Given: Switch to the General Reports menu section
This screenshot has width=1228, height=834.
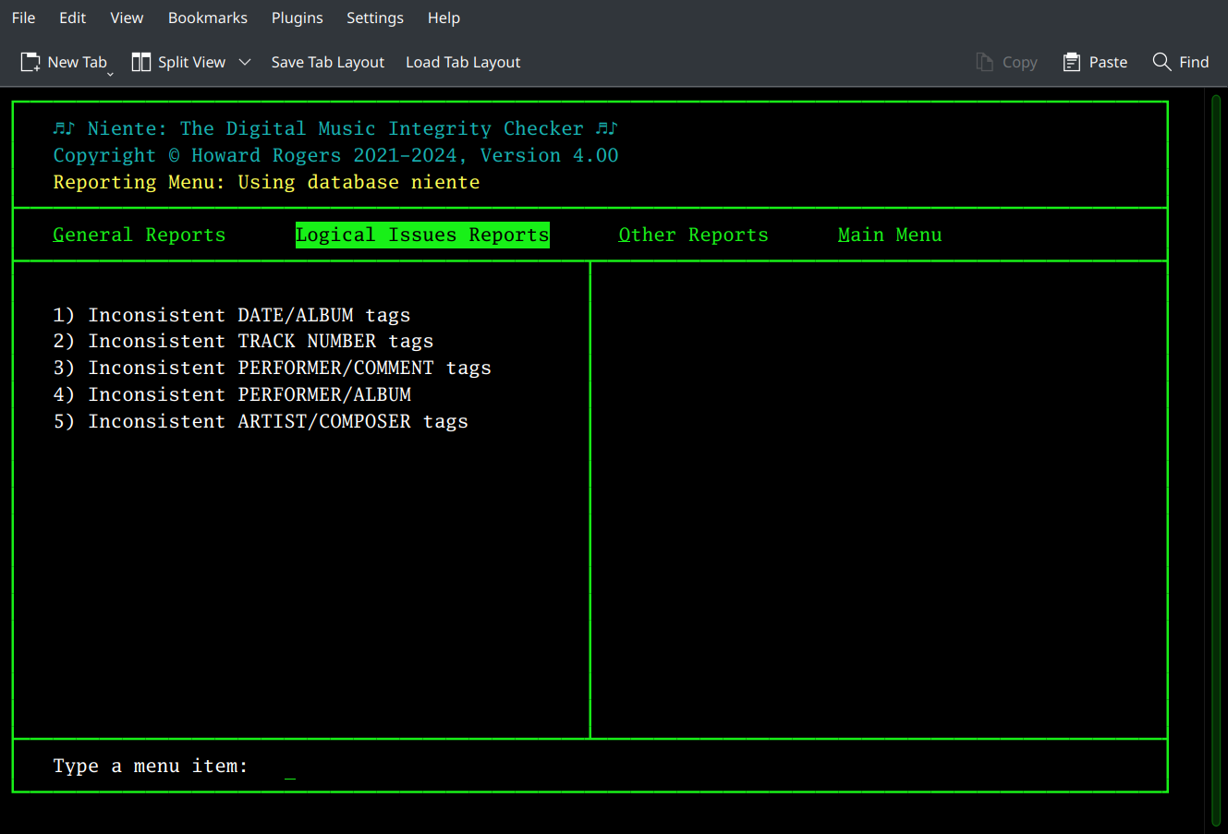Looking at the screenshot, I should pos(139,235).
